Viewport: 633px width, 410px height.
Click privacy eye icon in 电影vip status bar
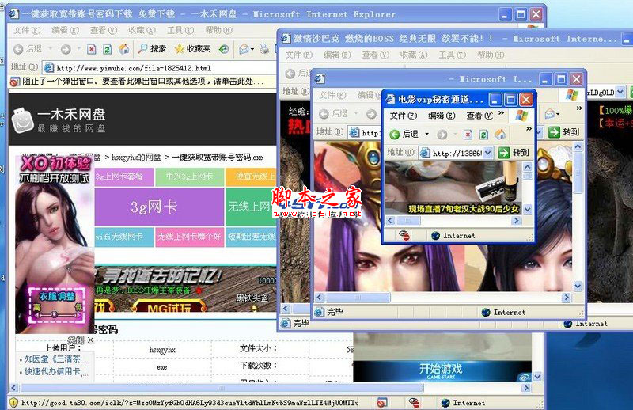point(404,236)
